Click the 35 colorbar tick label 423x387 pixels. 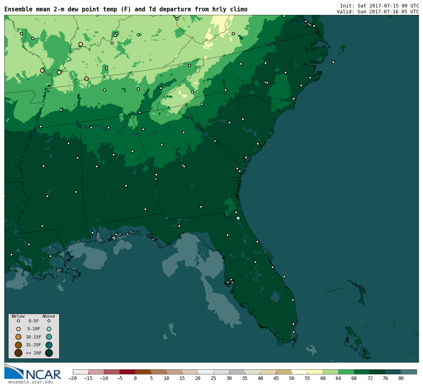pyautogui.click(x=245, y=378)
